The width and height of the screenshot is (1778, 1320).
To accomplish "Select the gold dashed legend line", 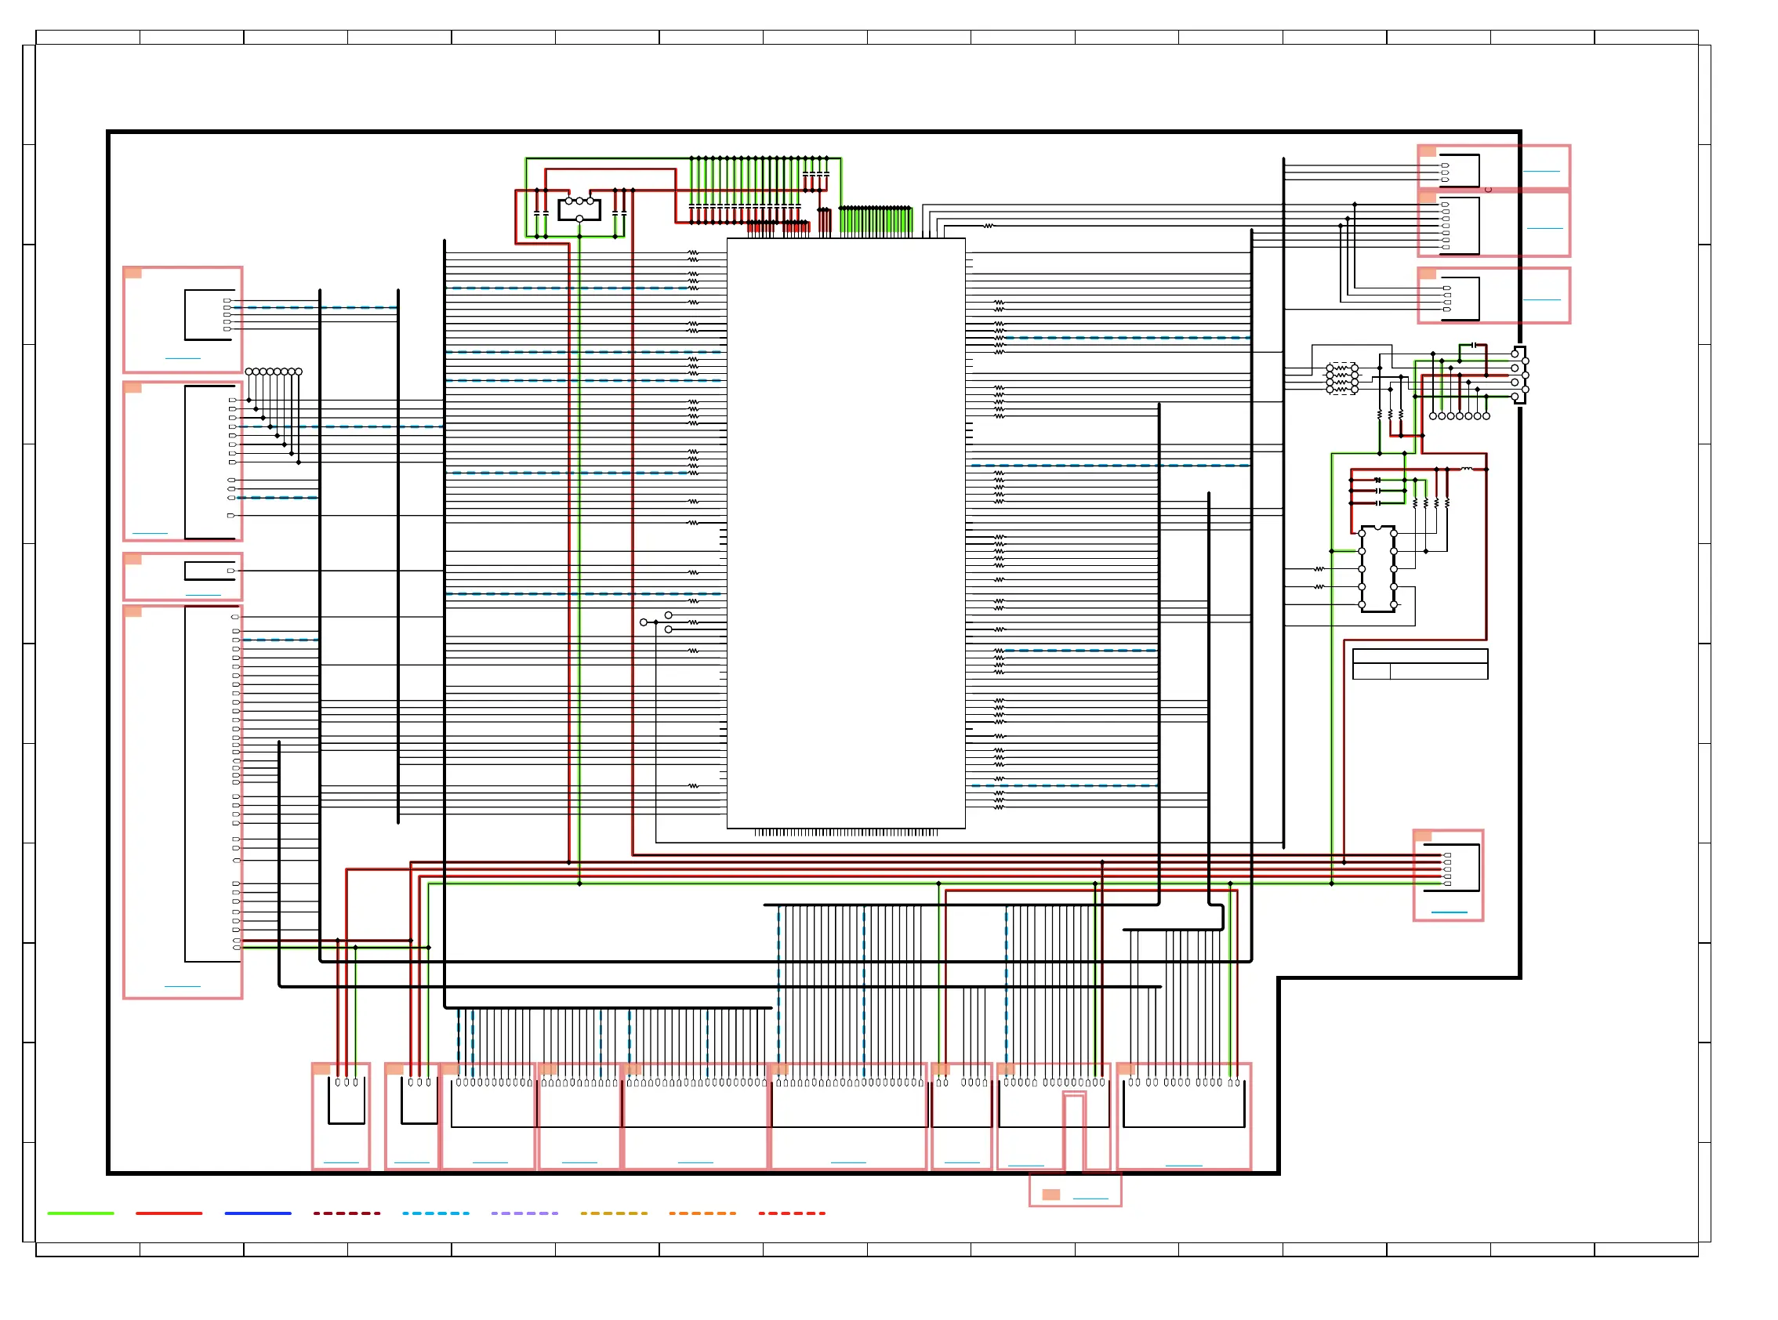I will click(x=614, y=1213).
